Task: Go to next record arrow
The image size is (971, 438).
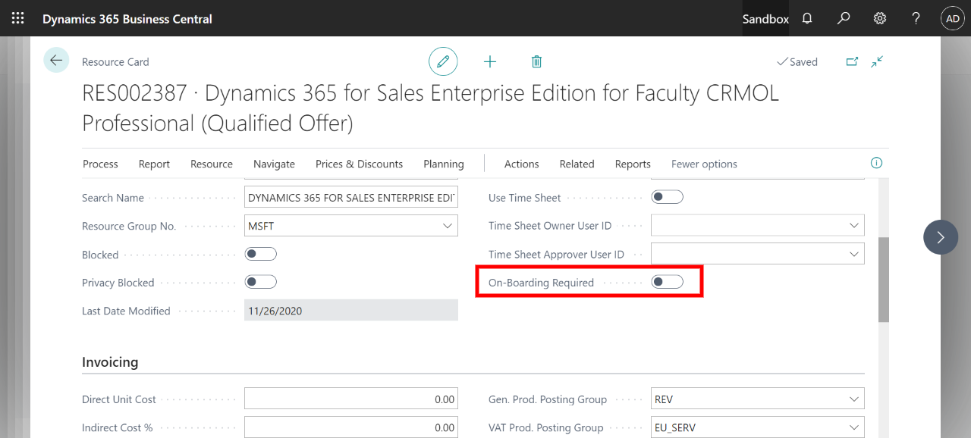Action: 941,237
